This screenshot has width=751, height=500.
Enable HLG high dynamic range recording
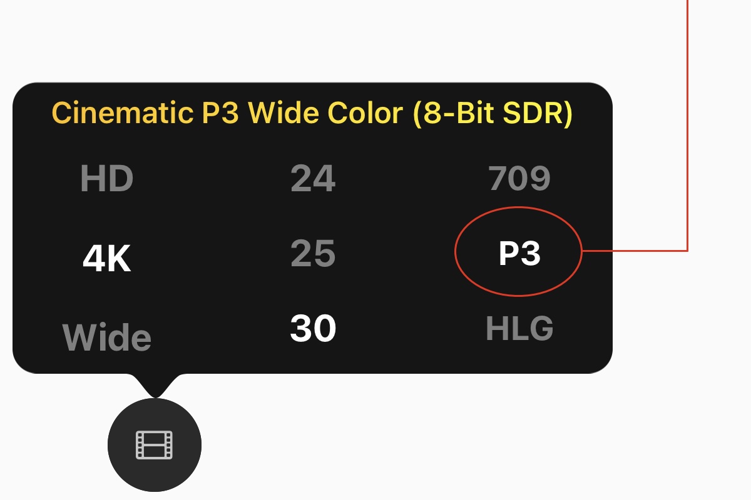[x=519, y=329]
